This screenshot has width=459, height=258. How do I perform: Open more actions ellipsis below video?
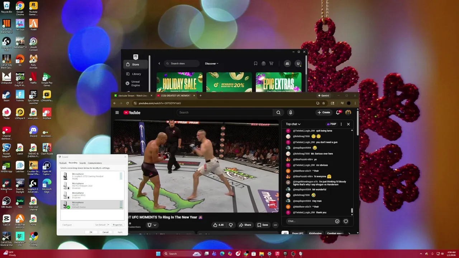pos(275,225)
